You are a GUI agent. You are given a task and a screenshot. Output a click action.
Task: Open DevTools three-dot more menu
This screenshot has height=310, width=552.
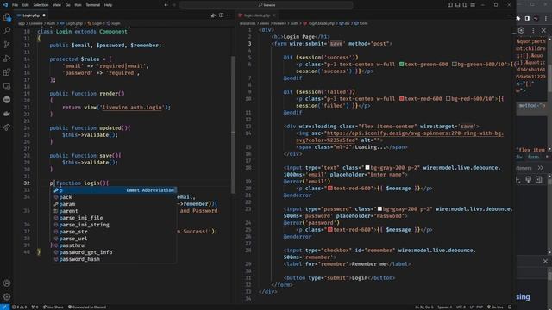533,31
